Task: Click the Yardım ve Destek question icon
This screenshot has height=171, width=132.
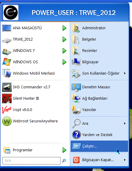Action: (x=77, y=135)
